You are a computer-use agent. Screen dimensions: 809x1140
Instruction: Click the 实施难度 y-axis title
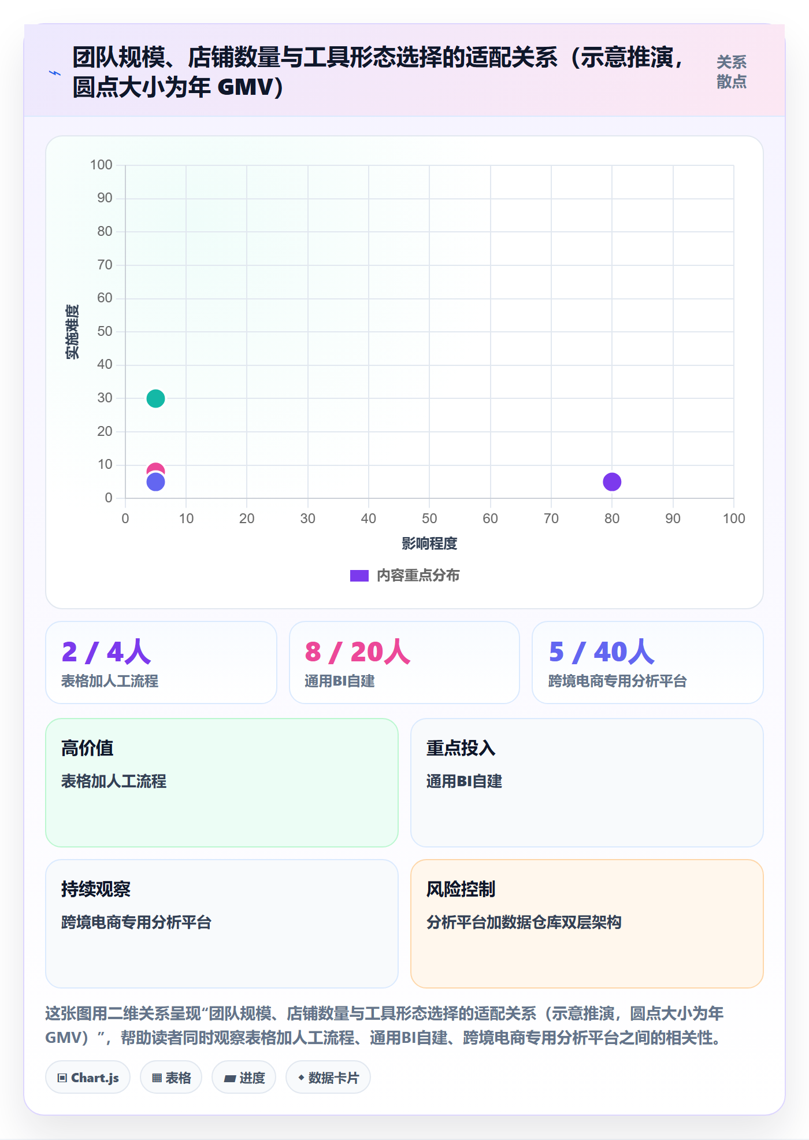click(72, 332)
